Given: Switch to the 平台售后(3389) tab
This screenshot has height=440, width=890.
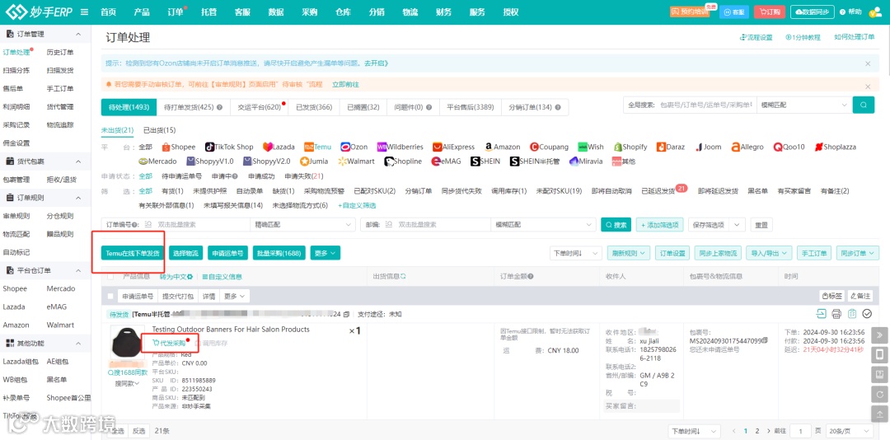Looking at the screenshot, I should (470, 107).
